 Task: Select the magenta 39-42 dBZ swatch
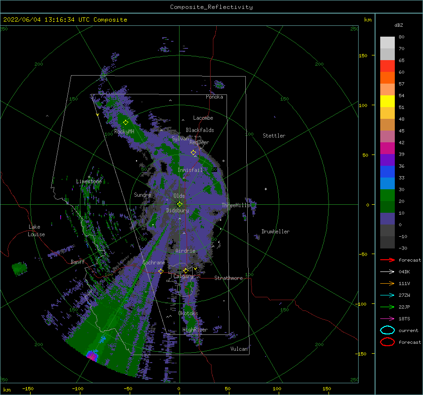point(387,148)
